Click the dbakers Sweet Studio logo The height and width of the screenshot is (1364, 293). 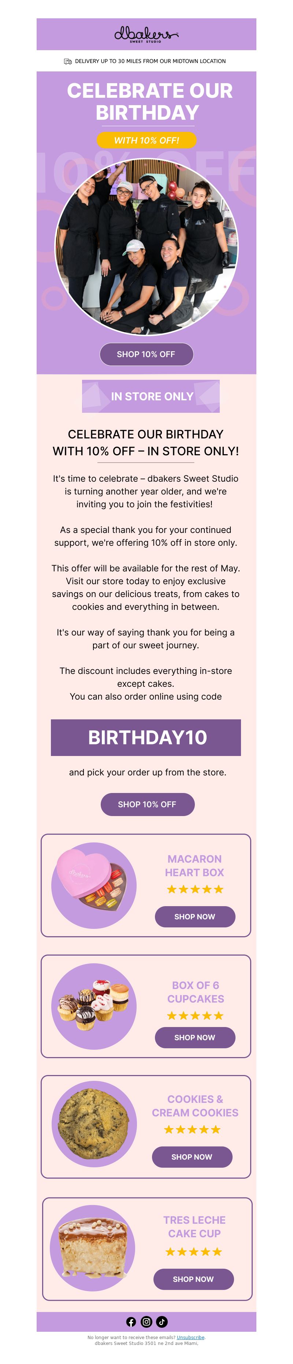(x=146, y=34)
